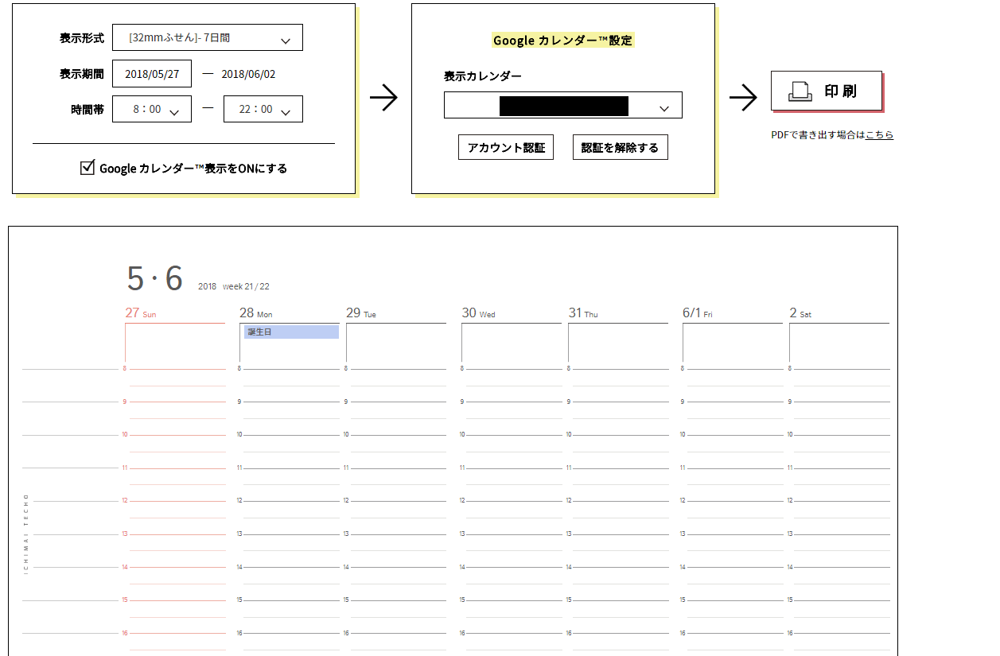Expand the 表示カレンダー selection dropdown
1000x656 pixels.
(562, 106)
